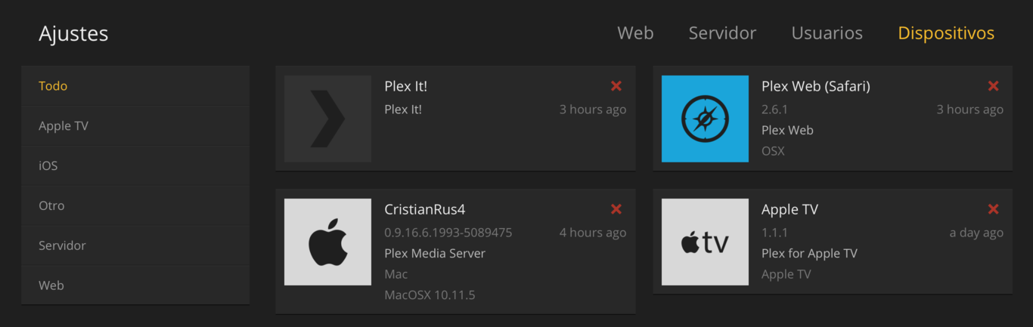Click the Plex chevron device icon
Image resolution: width=1033 pixels, height=327 pixels.
327,119
